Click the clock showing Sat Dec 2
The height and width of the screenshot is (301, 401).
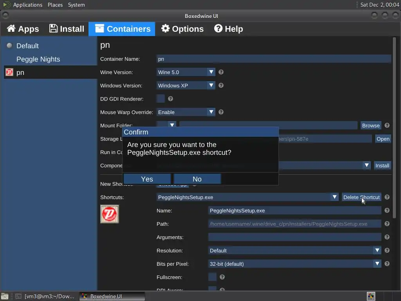(x=380, y=5)
